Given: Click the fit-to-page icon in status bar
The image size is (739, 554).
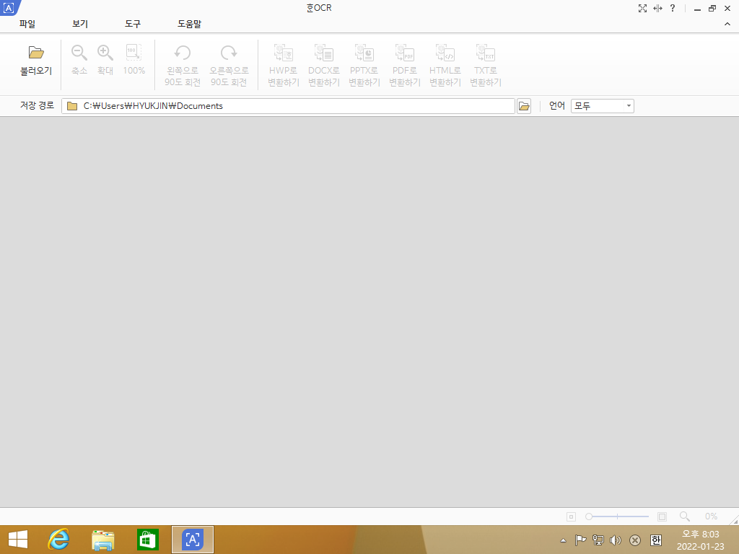Looking at the screenshot, I should 663,516.
